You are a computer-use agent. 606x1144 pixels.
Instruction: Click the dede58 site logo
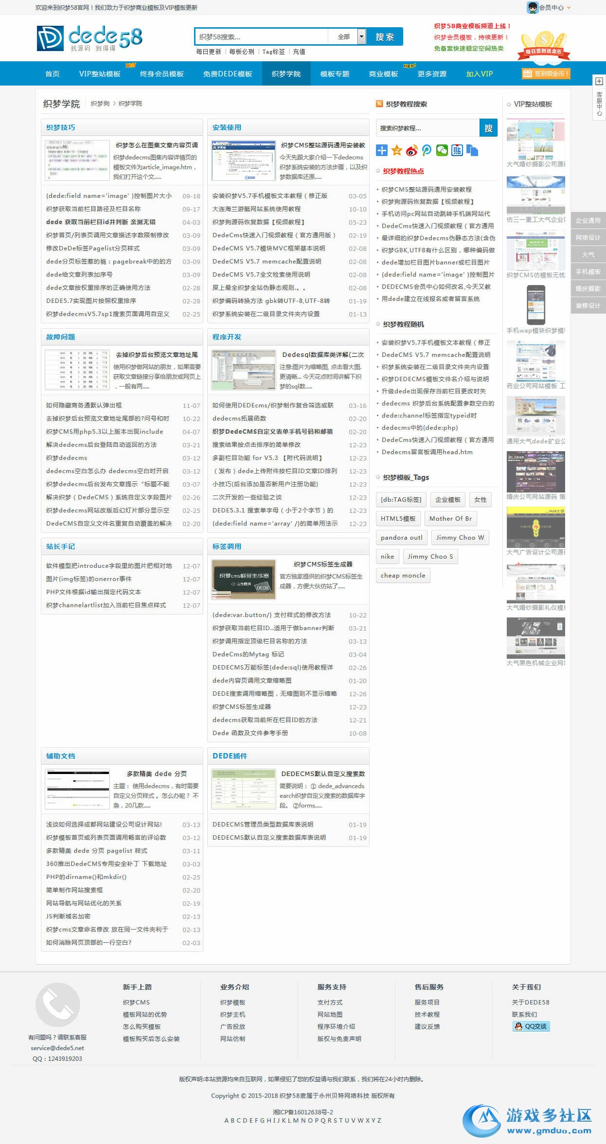pyautogui.click(x=89, y=38)
